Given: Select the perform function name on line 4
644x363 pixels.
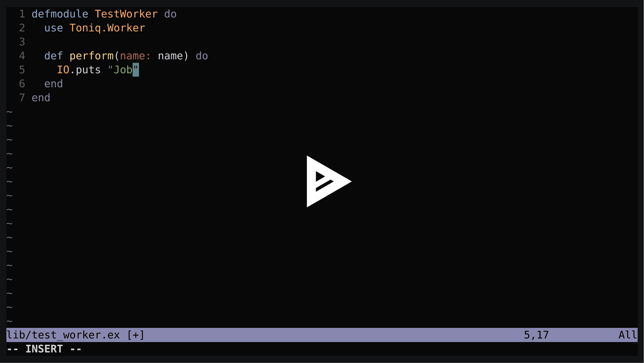Looking at the screenshot, I should [92, 56].
